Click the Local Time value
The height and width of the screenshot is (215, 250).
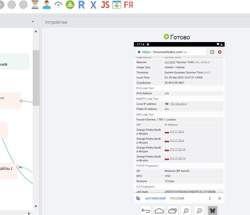(x=184, y=77)
